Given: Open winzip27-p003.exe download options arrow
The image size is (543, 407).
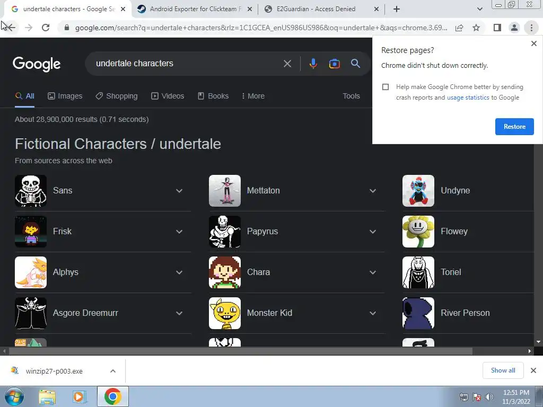Looking at the screenshot, I should pyautogui.click(x=113, y=371).
